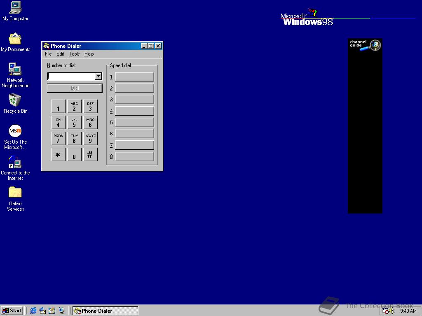This screenshot has width=422, height=316.
Task: Click speed dial button 4
Action: coord(135,111)
